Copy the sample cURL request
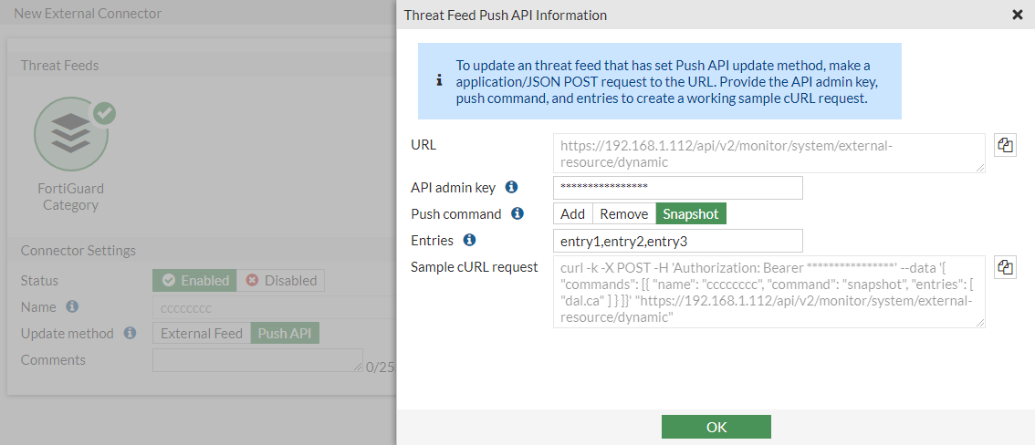This screenshot has height=445, width=1035. 1005,267
